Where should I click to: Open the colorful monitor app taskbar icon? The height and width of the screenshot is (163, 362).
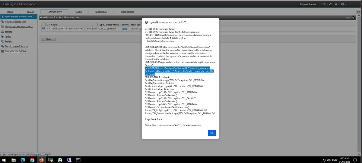click(51, 160)
